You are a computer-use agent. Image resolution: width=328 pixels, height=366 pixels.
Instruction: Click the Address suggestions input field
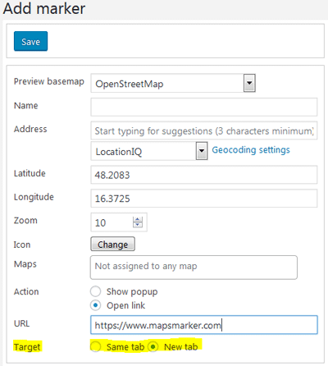tap(204, 130)
